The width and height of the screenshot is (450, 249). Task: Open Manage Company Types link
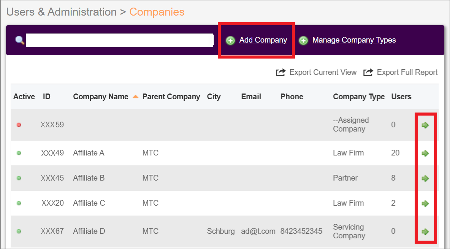[354, 40]
